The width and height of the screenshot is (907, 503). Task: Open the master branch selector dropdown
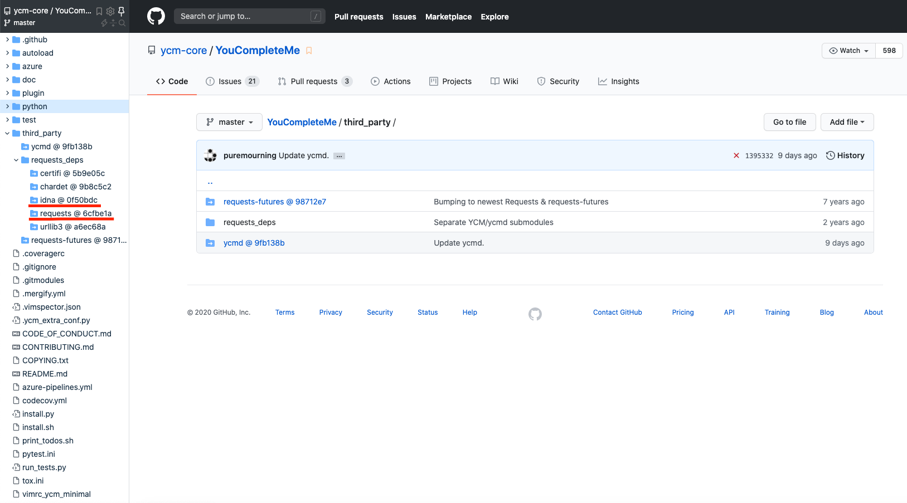point(229,122)
